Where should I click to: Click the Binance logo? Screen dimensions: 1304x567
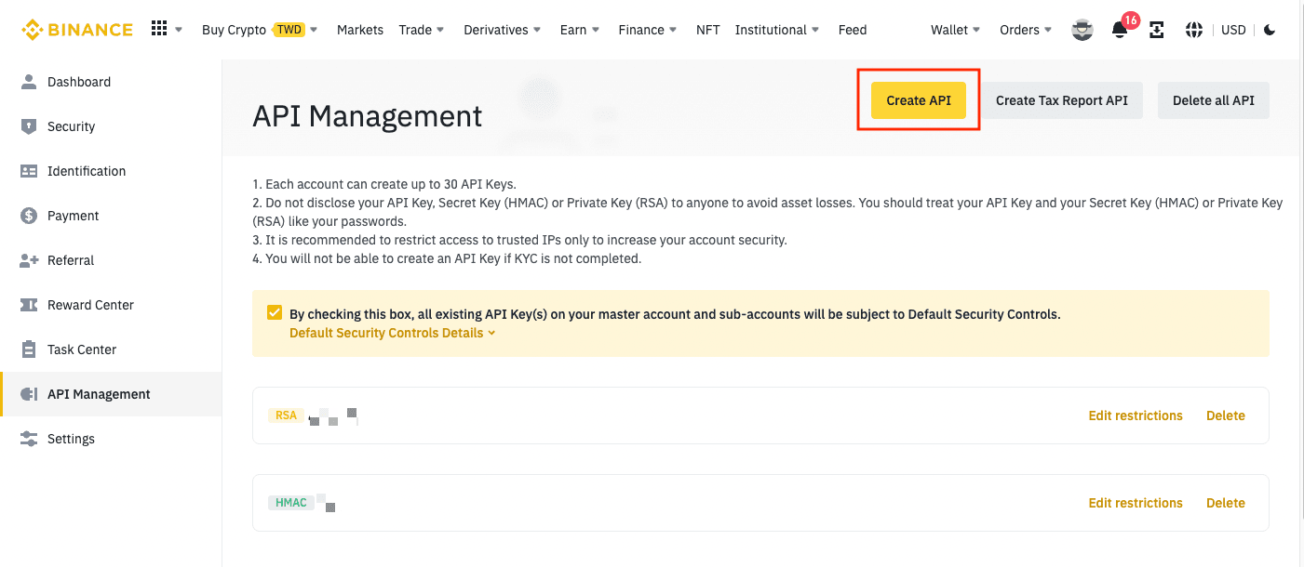(x=77, y=30)
